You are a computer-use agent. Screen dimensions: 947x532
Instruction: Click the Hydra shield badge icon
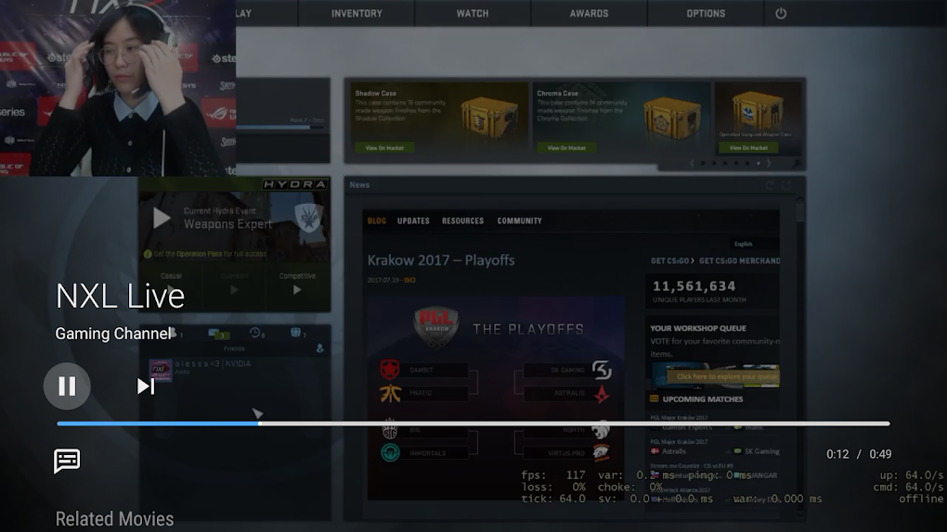pyautogui.click(x=308, y=218)
